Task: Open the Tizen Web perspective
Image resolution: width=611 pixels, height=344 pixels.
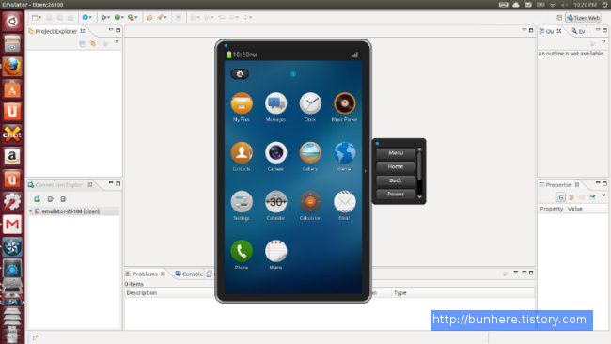Action: tap(583, 18)
